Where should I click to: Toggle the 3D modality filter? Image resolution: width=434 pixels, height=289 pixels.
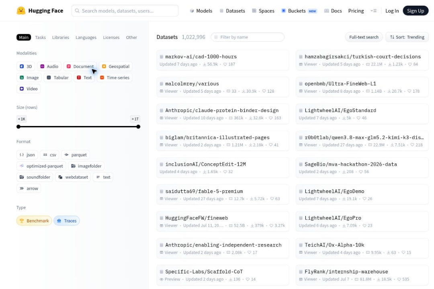click(x=26, y=66)
